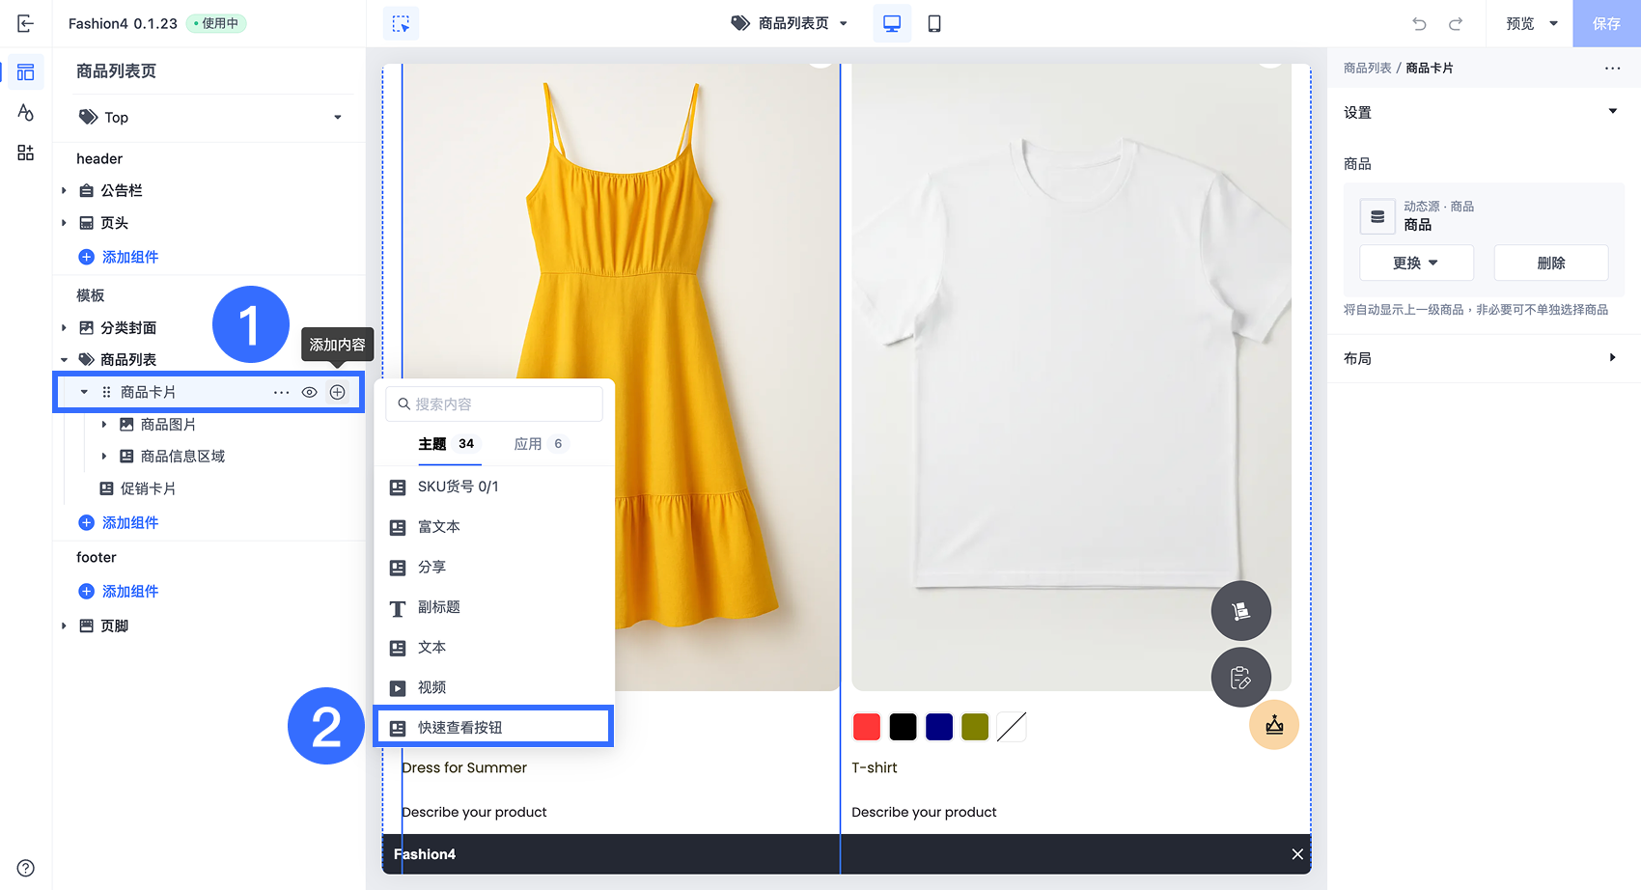Click the undo arrow icon
Viewport: 1641px width, 890px height.
point(1419,23)
